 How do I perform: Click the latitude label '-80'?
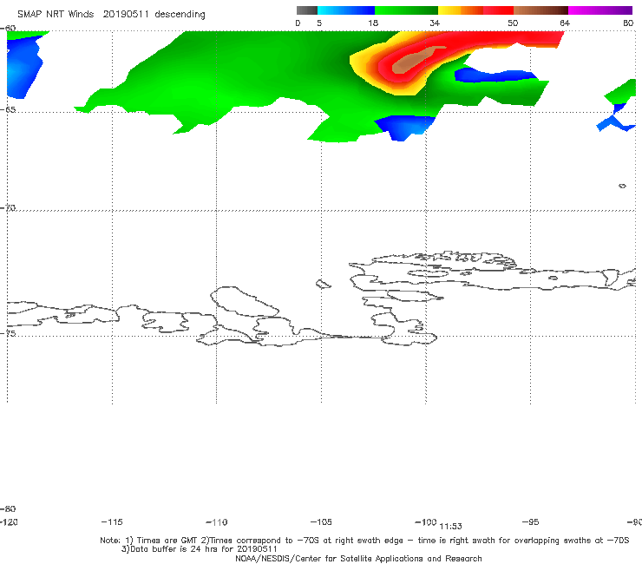click(x=8, y=508)
